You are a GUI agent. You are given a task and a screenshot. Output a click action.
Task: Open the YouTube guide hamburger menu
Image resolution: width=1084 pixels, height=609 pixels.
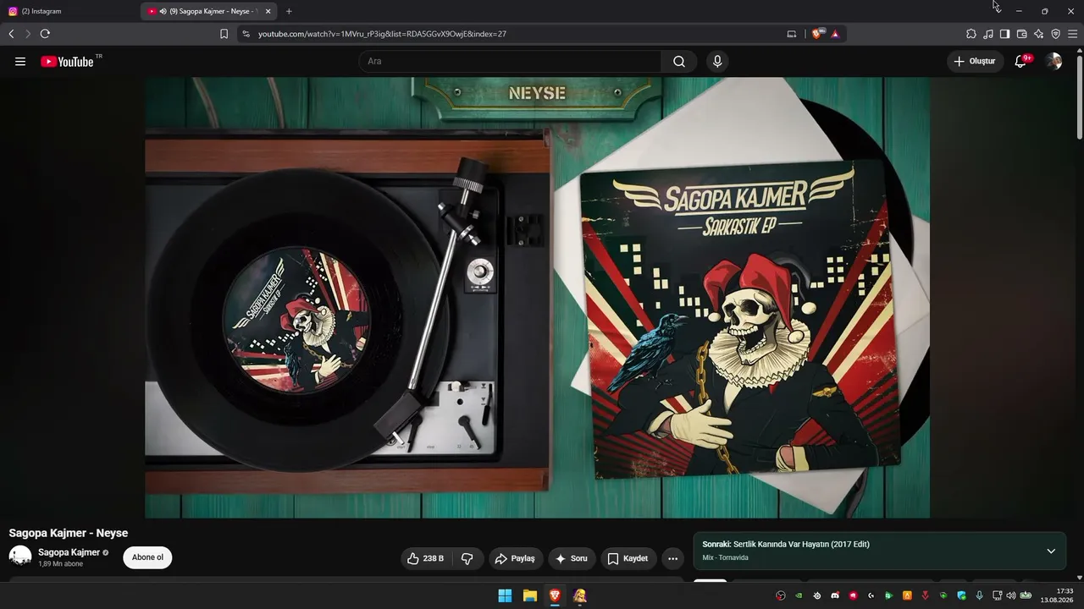pyautogui.click(x=20, y=61)
